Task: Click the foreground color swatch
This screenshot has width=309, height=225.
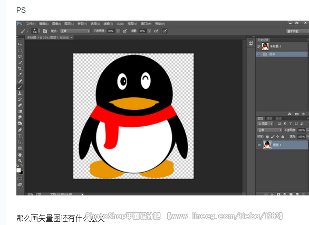Action: pyautogui.click(x=18, y=170)
